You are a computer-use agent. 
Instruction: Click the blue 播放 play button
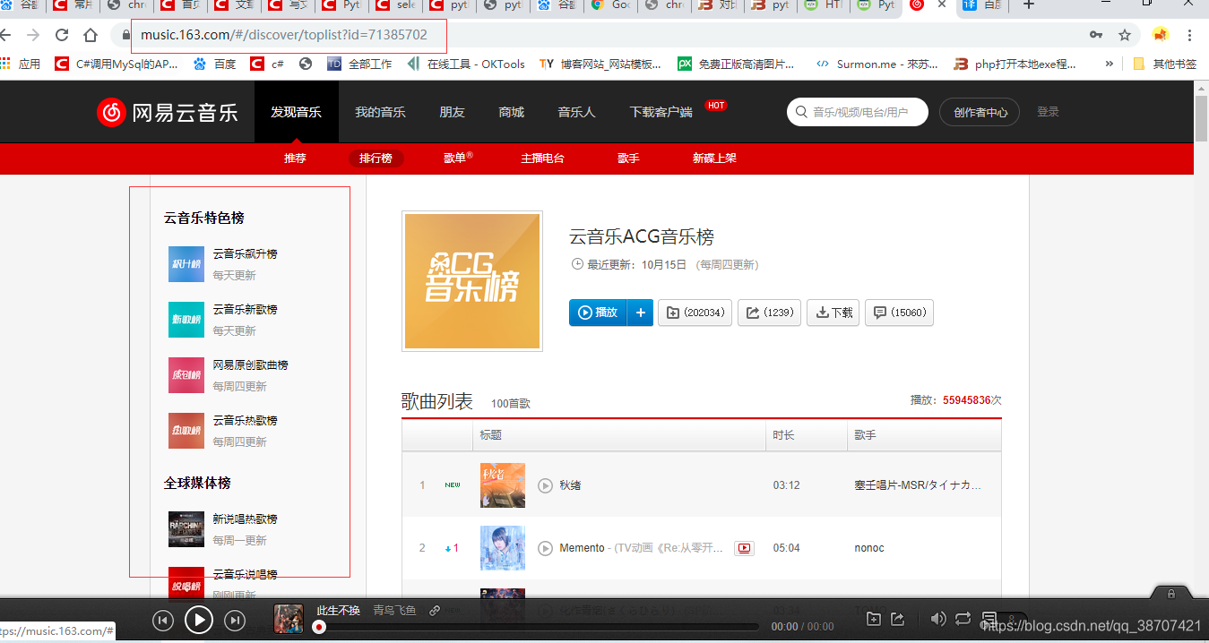(x=598, y=313)
